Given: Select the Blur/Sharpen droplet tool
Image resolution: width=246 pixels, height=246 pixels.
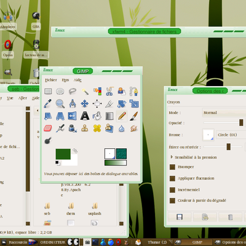Looking at the screenshot, I should [122, 129].
